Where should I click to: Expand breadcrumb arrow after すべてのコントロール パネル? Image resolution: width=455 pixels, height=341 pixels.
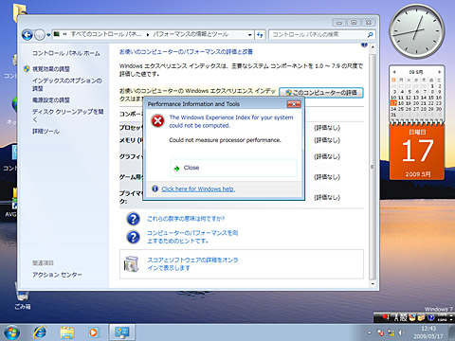click(x=148, y=35)
